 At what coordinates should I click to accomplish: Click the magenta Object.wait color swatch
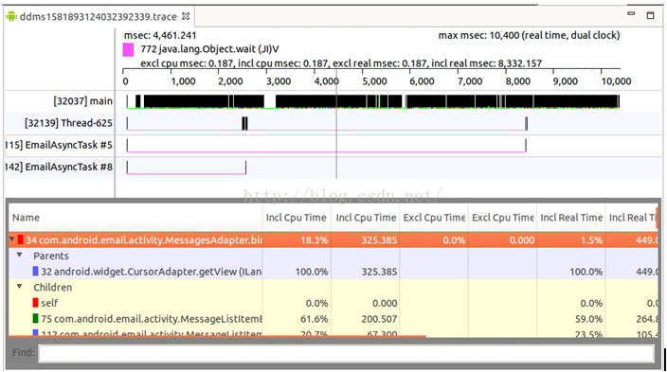[x=128, y=50]
